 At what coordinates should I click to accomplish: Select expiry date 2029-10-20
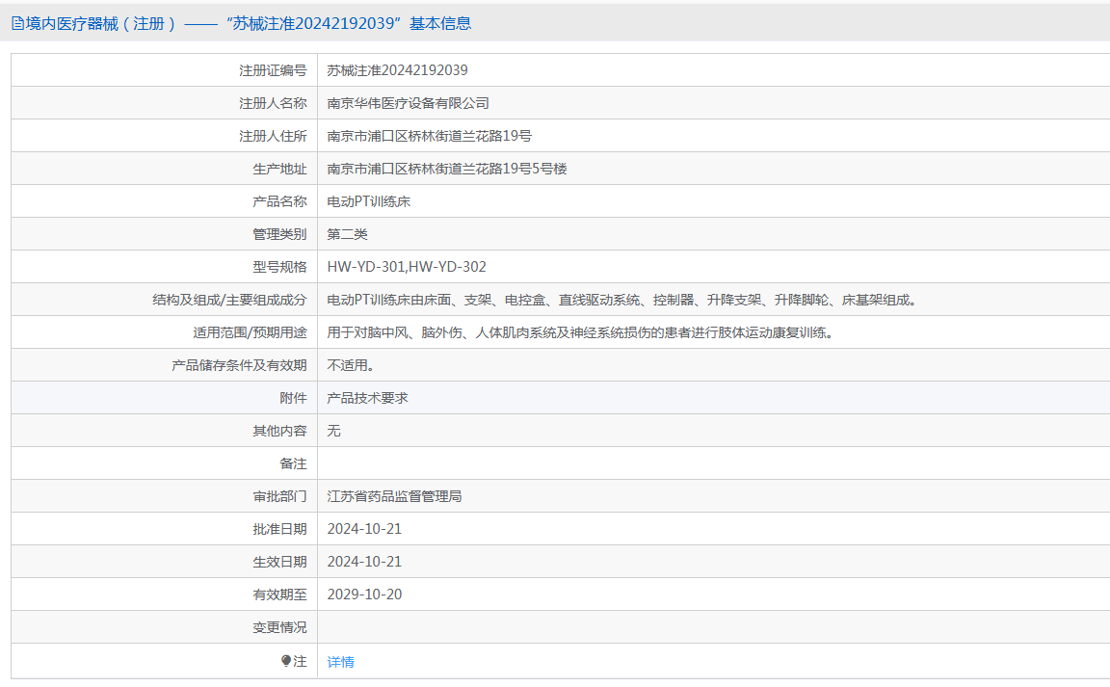tap(364, 595)
